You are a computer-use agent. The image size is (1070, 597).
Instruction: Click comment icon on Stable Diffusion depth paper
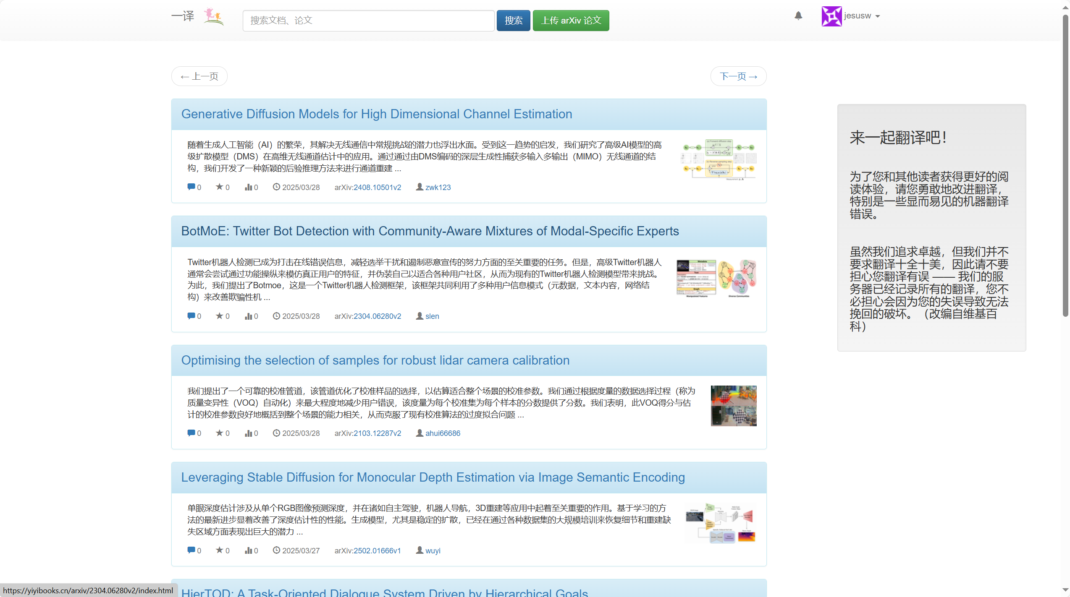coord(191,550)
